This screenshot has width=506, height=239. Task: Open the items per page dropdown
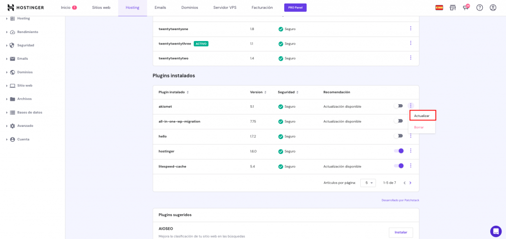pos(368,183)
